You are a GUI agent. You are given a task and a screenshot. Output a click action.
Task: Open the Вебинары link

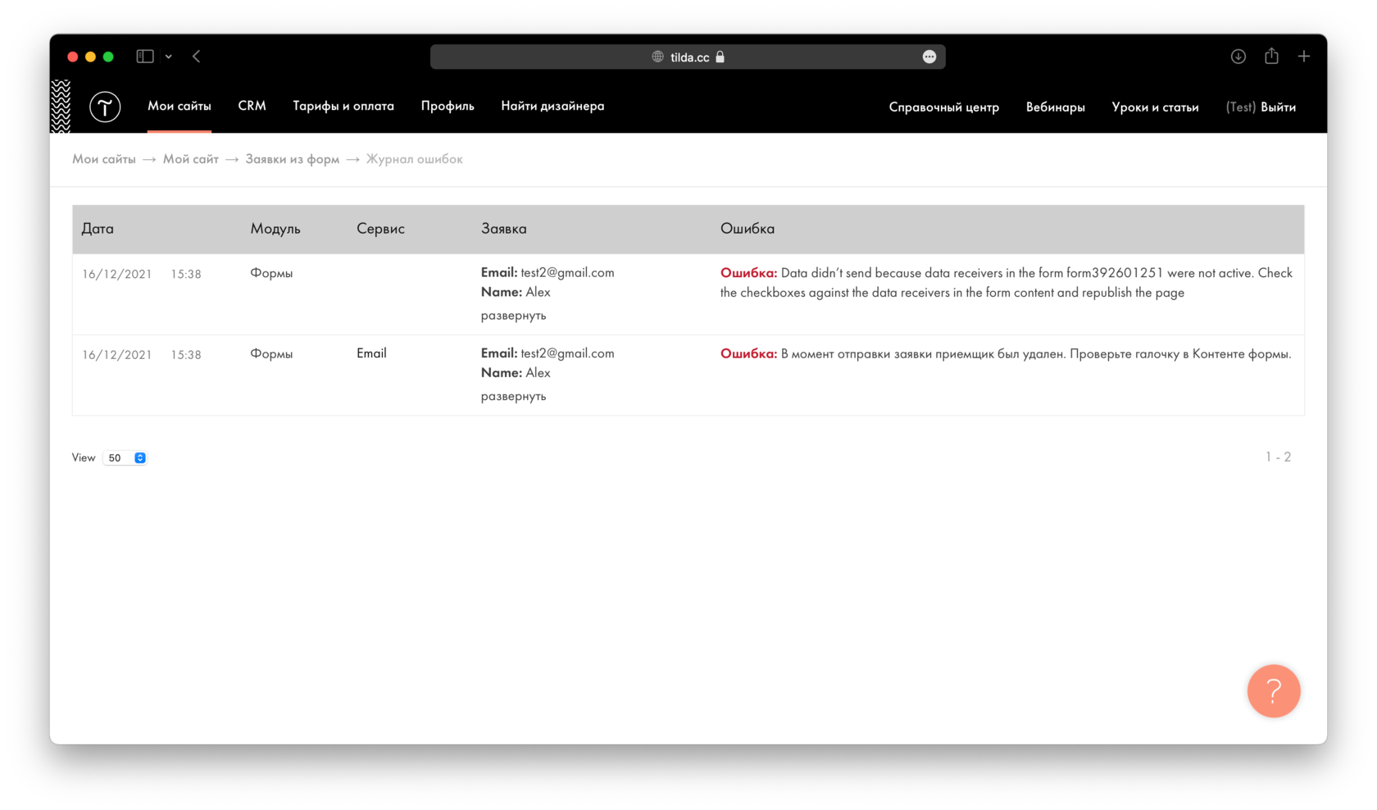coord(1056,107)
